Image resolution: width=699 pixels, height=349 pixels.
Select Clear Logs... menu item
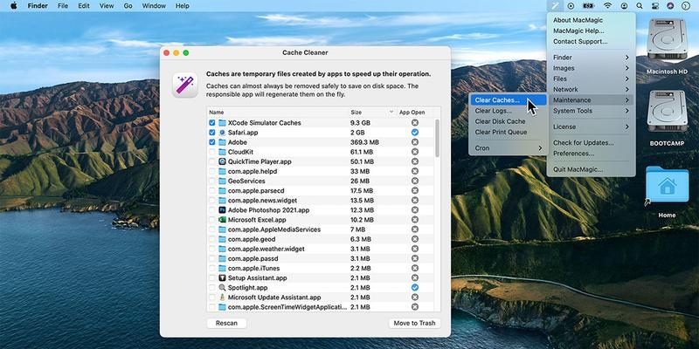click(x=508, y=111)
